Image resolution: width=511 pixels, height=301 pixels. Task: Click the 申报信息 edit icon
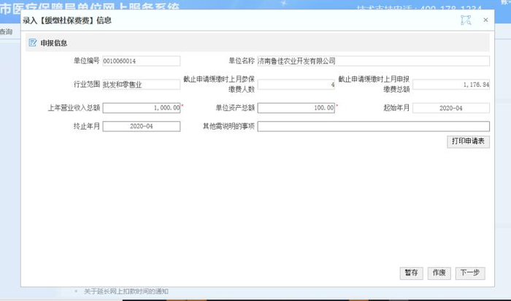click(x=33, y=42)
